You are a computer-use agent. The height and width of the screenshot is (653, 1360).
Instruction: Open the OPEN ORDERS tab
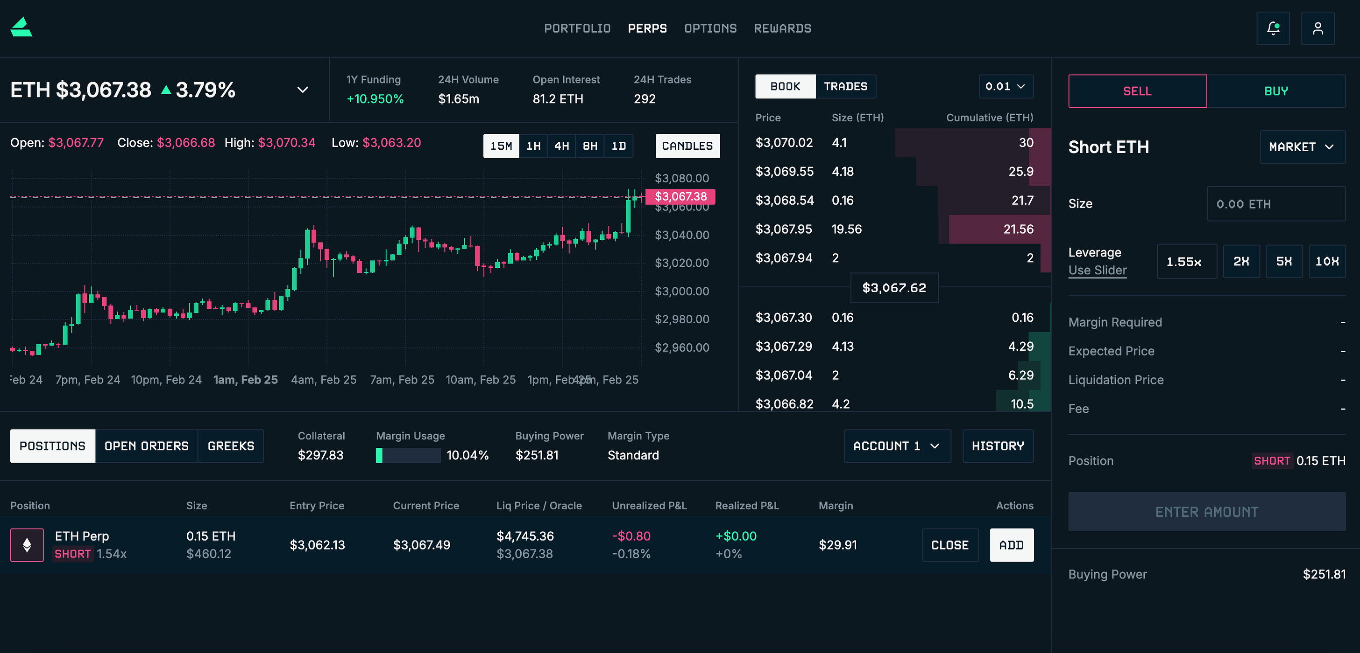146,446
